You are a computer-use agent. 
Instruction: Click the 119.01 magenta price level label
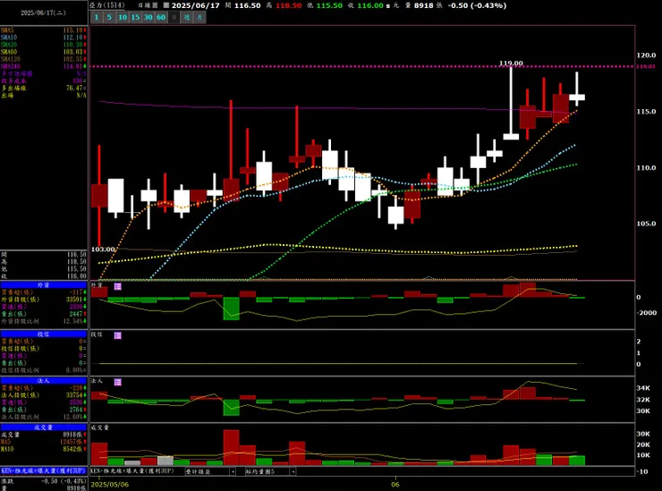[x=646, y=66]
